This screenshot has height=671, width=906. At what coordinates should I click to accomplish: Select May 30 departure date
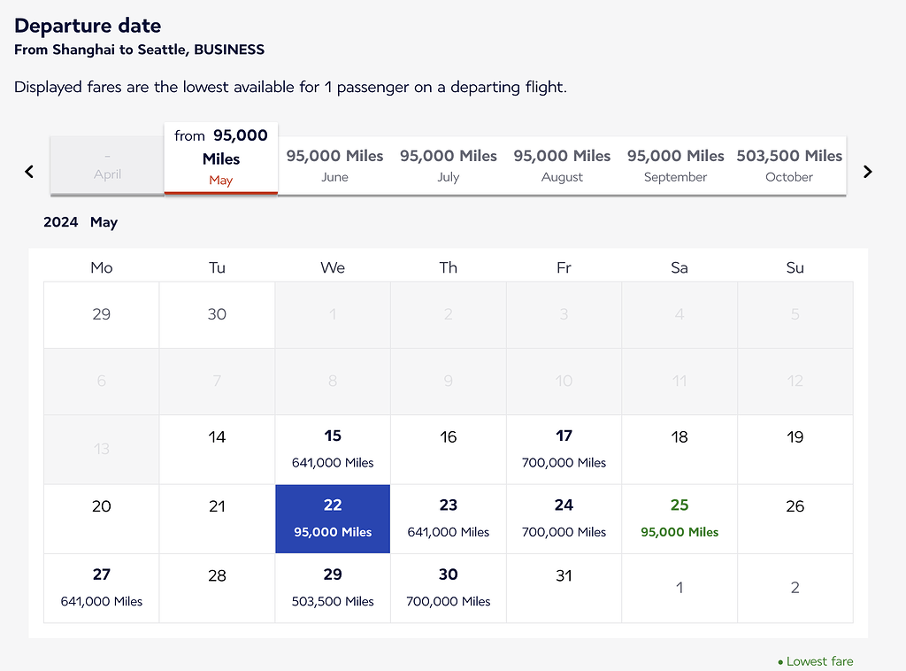(x=449, y=588)
